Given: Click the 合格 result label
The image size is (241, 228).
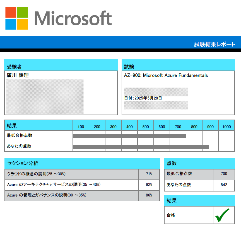Looking at the screenshot, I should 171,215.
